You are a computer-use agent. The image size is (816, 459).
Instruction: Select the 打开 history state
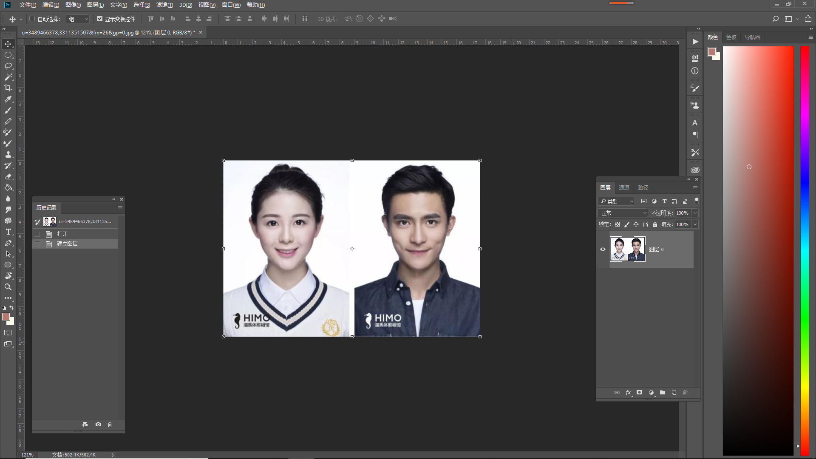(75, 234)
